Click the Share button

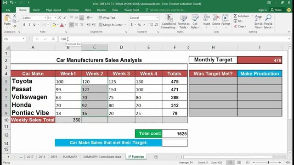tap(276, 10)
